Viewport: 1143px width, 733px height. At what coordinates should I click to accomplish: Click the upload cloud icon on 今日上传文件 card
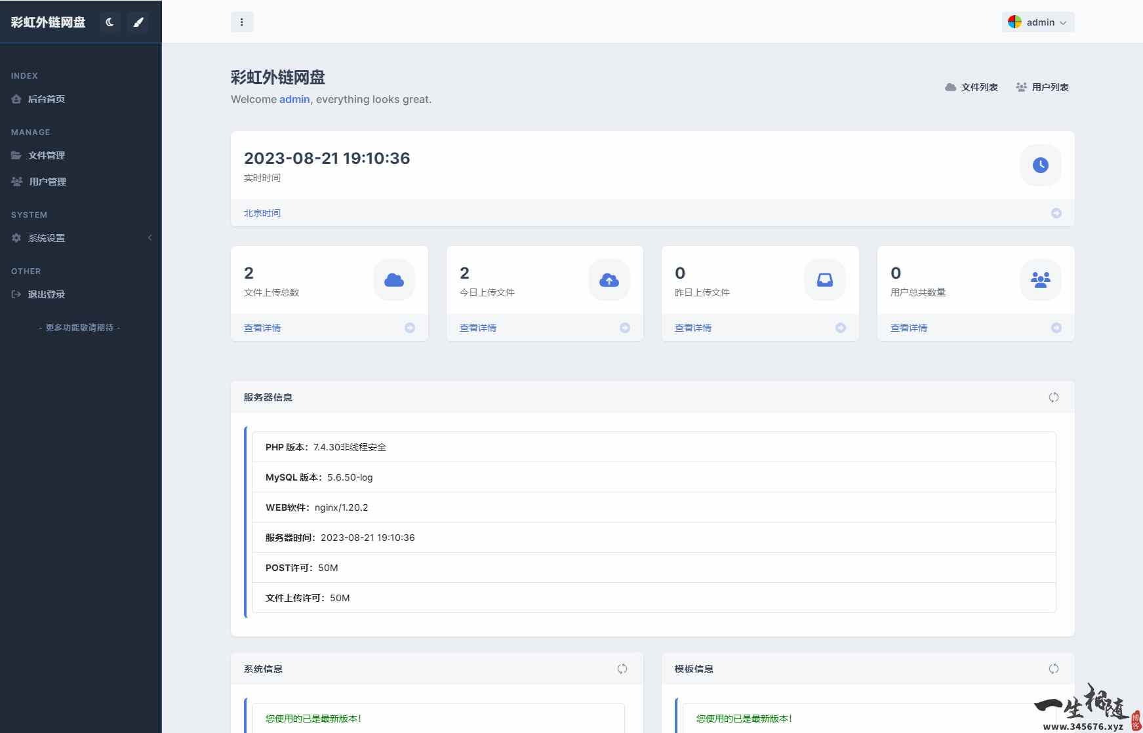(x=609, y=280)
